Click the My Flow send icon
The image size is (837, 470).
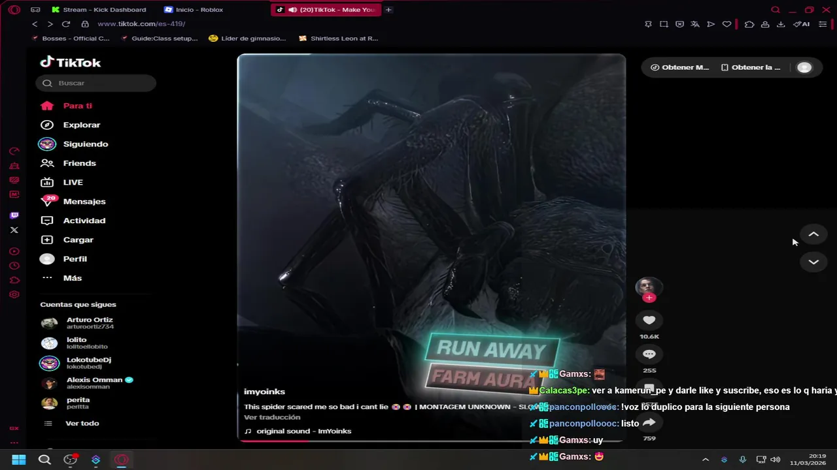click(711, 24)
